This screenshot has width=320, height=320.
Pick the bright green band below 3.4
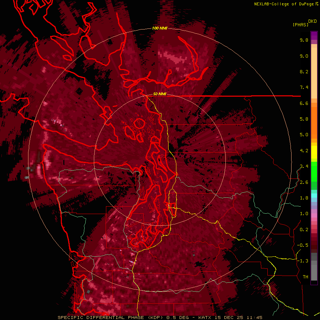314,172
